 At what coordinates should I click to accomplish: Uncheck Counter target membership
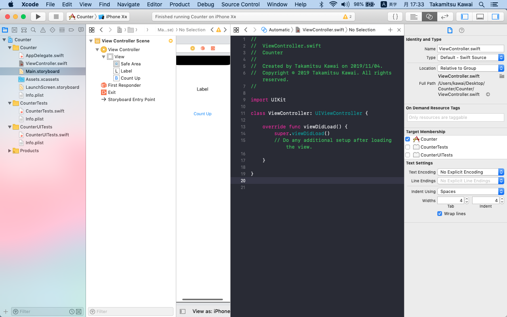coord(408,139)
